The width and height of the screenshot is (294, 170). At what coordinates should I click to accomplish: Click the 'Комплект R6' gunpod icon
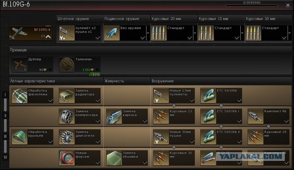255,117
